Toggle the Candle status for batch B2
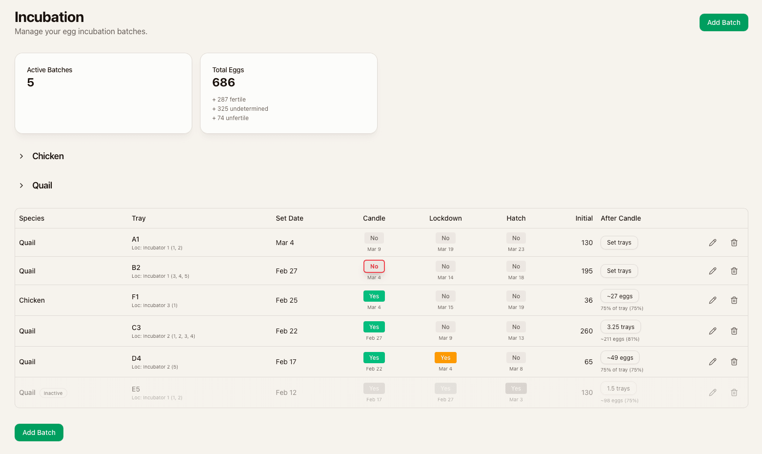762x454 pixels. 374,266
